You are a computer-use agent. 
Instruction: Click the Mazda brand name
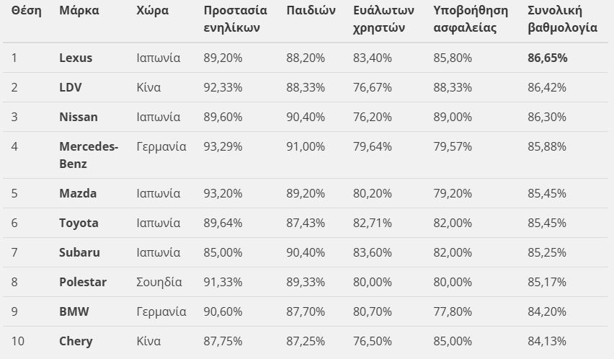click(x=78, y=193)
